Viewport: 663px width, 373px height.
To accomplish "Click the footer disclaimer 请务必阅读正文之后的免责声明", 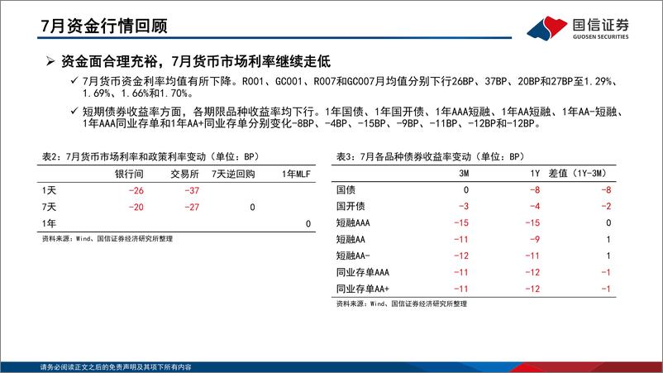I will pyautogui.click(x=116, y=367).
